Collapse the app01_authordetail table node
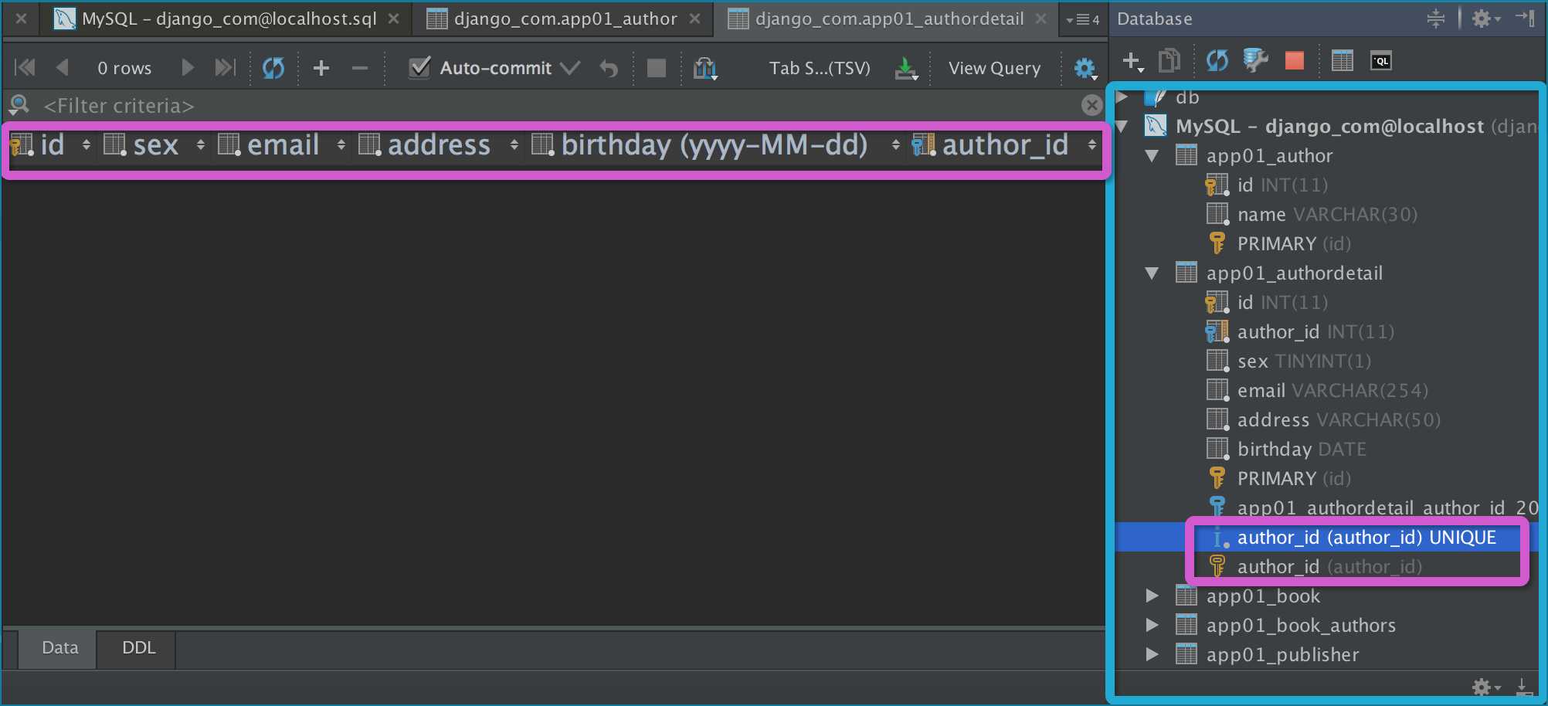Image resolution: width=1548 pixels, height=706 pixels. tap(1152, 273)
